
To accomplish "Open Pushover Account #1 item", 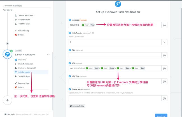I will (25, 68).
